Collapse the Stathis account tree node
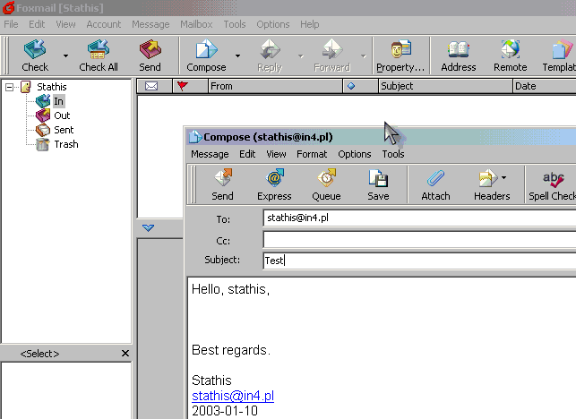Image resolution: width=576 pixels, height=419 pixels. point(9,87)
